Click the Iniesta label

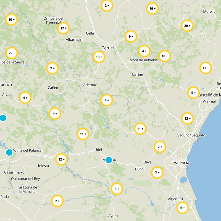point(43,166)
